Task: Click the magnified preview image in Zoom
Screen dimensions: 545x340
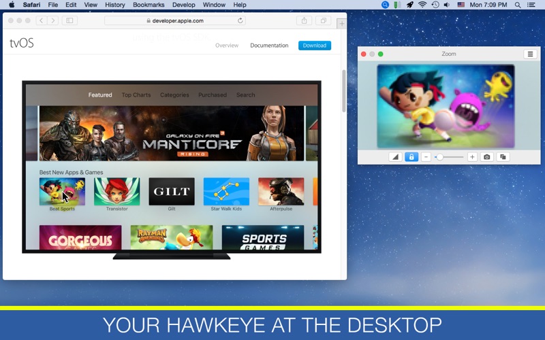Action: (x=446, y=106)
